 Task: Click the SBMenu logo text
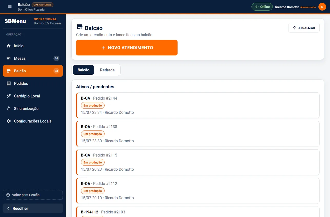15,21
